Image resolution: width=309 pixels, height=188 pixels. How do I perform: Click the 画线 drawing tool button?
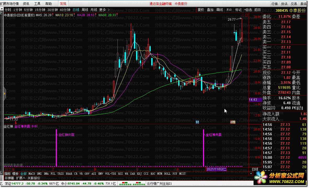pyautogui.click(x=220, y=10)
